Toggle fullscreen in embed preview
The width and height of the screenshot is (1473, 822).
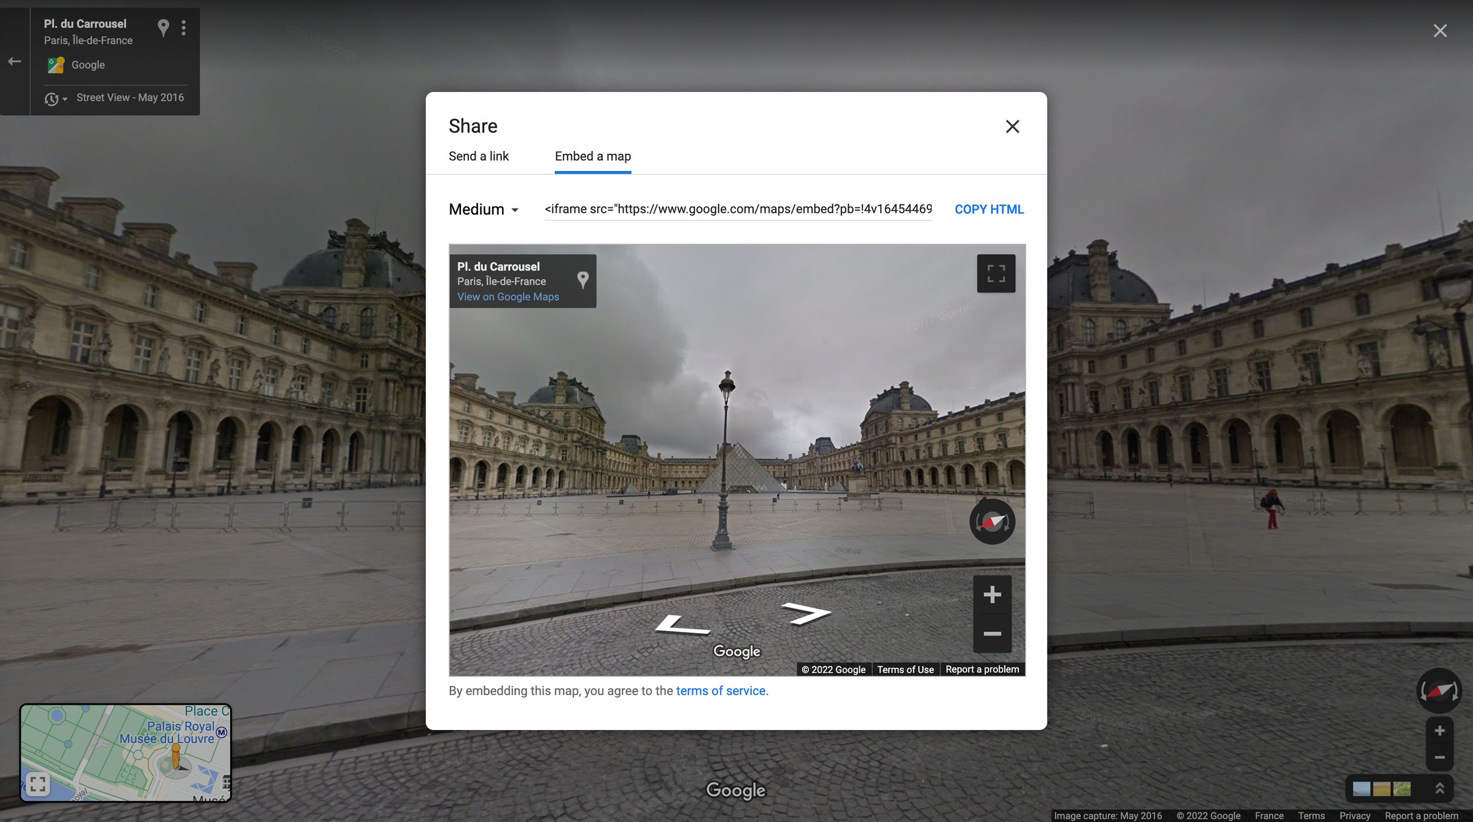996,274
